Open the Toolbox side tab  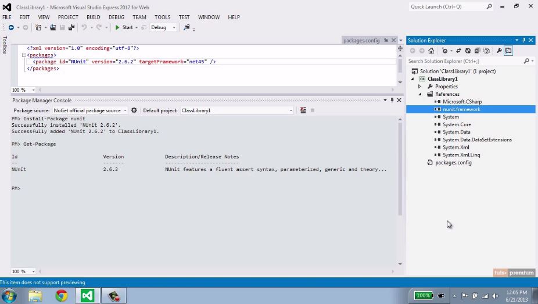(5, 45)
